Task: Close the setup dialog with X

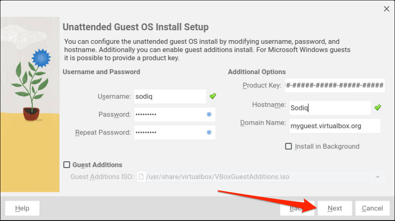Action: [x=386, y=9]
